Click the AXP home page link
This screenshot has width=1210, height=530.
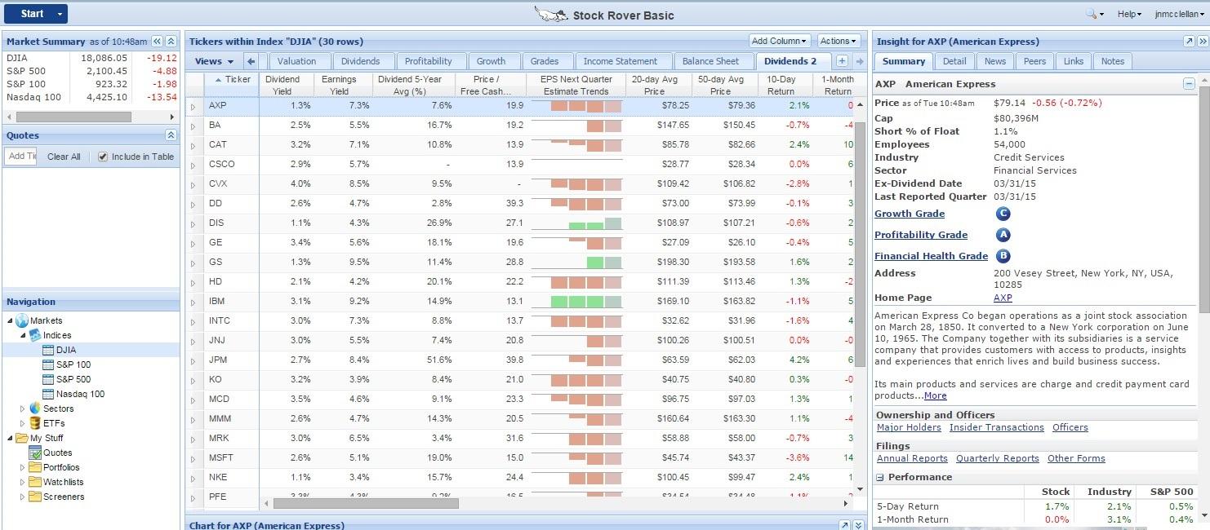tap(1003, 298)
